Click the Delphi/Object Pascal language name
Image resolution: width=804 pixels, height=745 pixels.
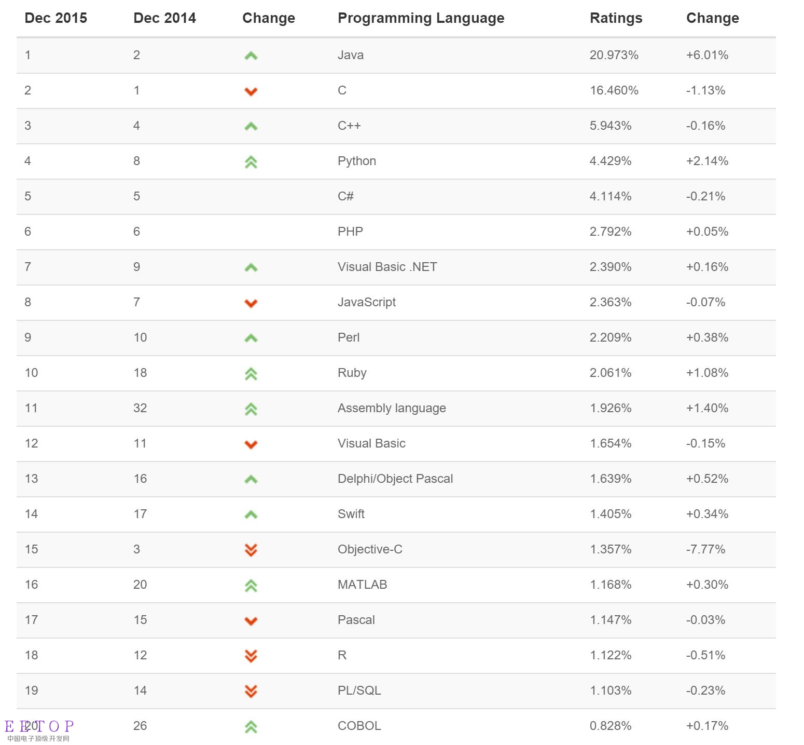[395, 479]
